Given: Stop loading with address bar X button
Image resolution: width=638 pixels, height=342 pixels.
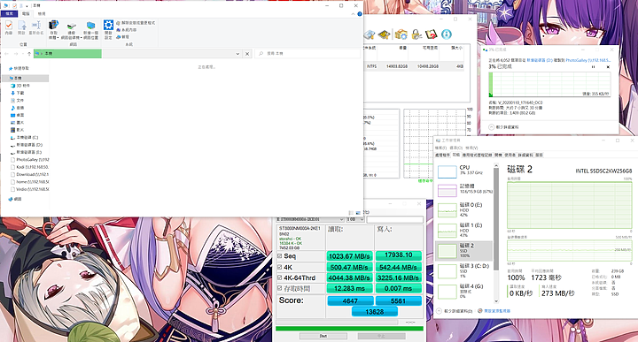Looking at the screenshot, I should click(247, 54).
